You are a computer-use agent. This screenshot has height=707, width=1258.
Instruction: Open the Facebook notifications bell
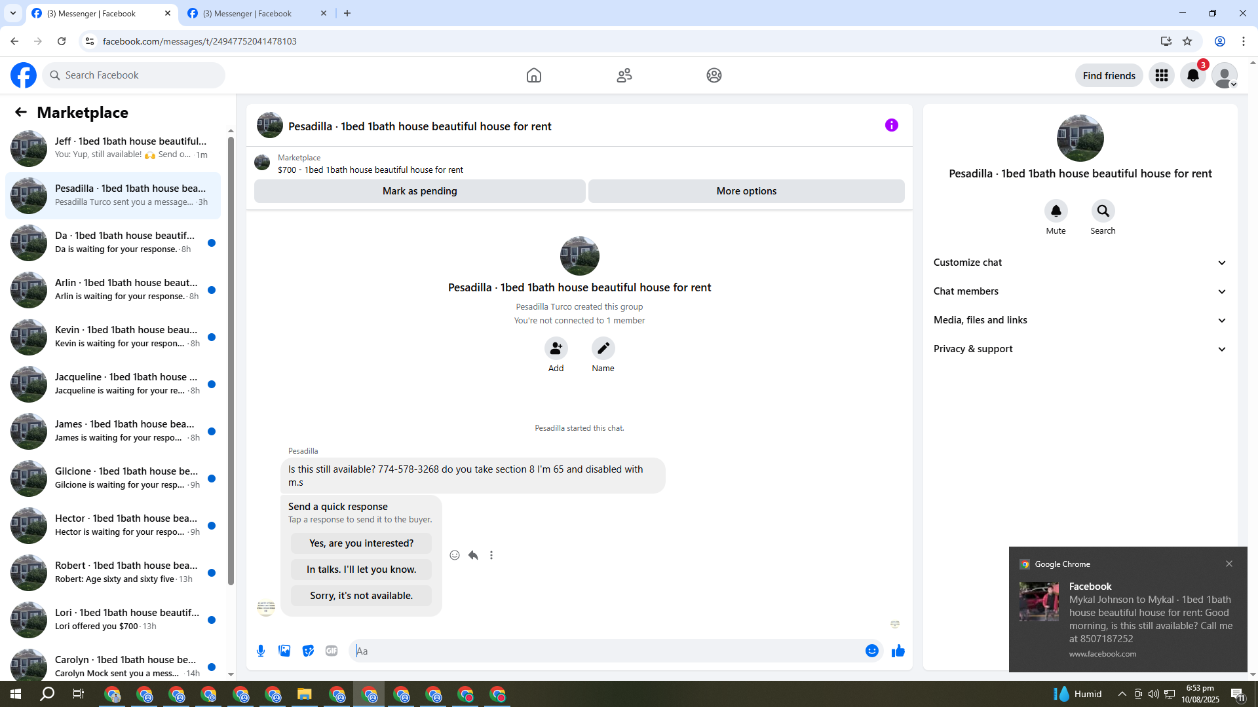pyautogui.click(x=1192, y=75)
